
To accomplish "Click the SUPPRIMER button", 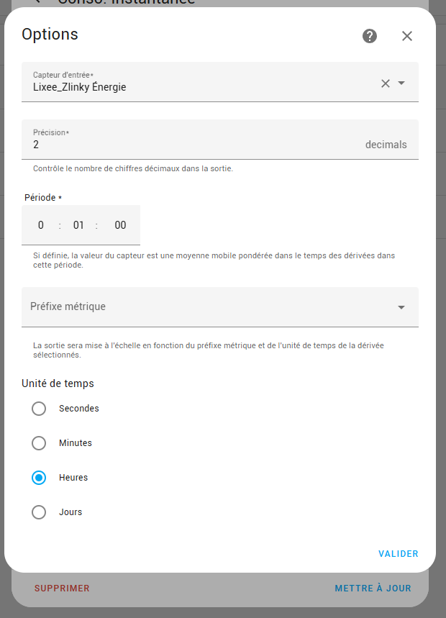I will [62, 589].
